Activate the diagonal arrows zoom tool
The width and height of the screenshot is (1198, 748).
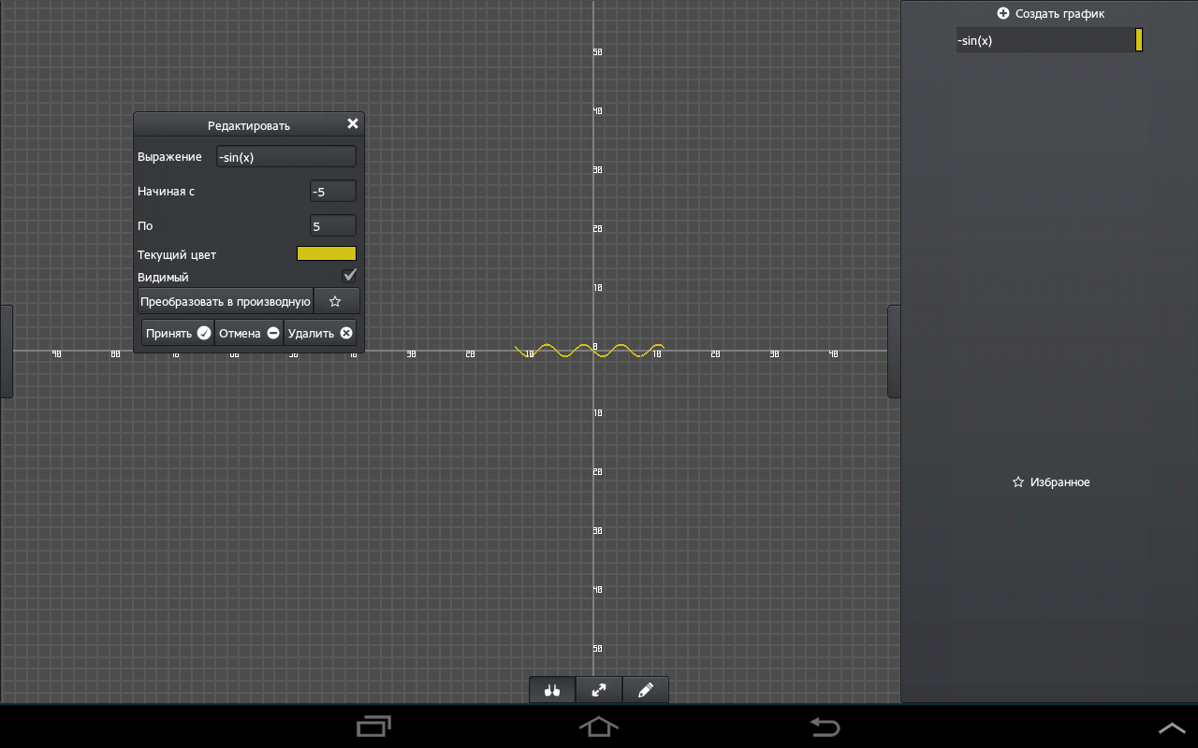pyautogui.click(x=599, y=690)
